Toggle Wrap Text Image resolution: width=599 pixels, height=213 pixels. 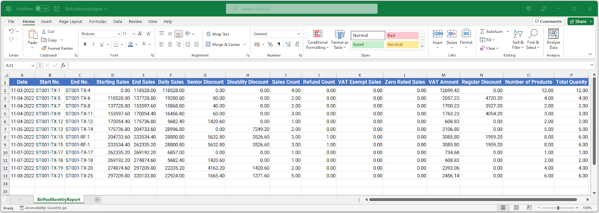[x=218, y=34]
